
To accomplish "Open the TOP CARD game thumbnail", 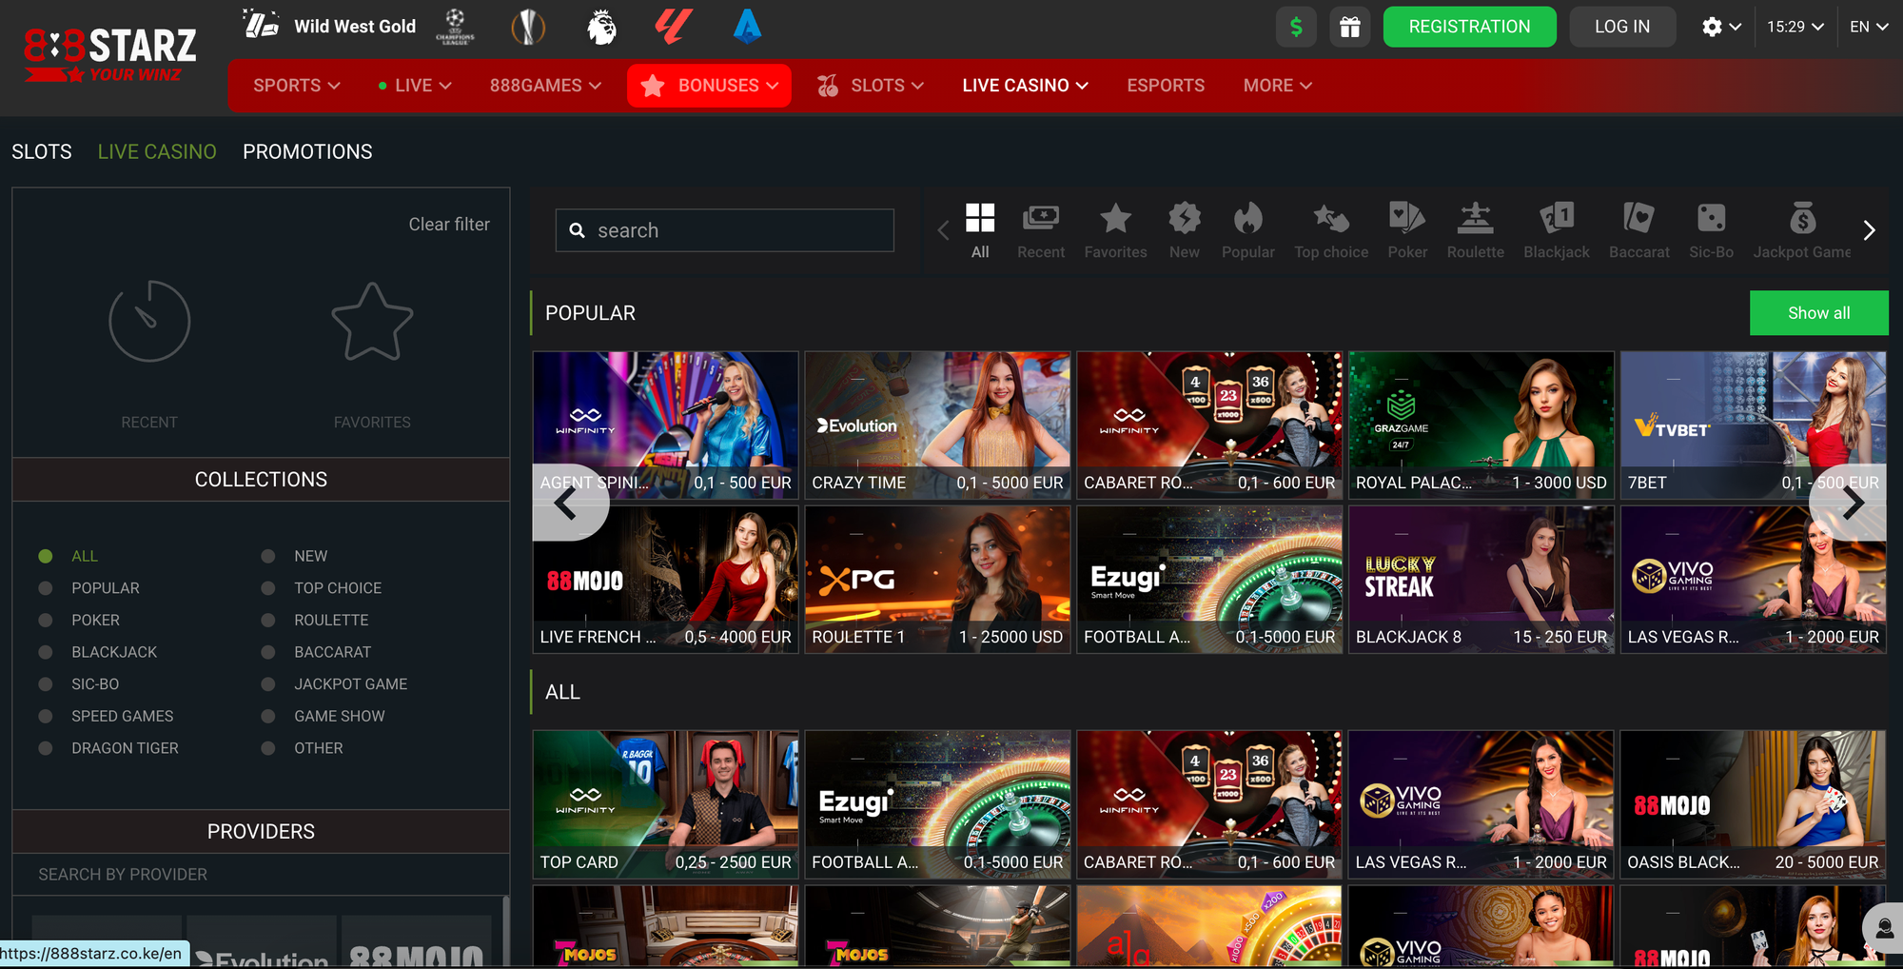I will click(x=665, y=804).
